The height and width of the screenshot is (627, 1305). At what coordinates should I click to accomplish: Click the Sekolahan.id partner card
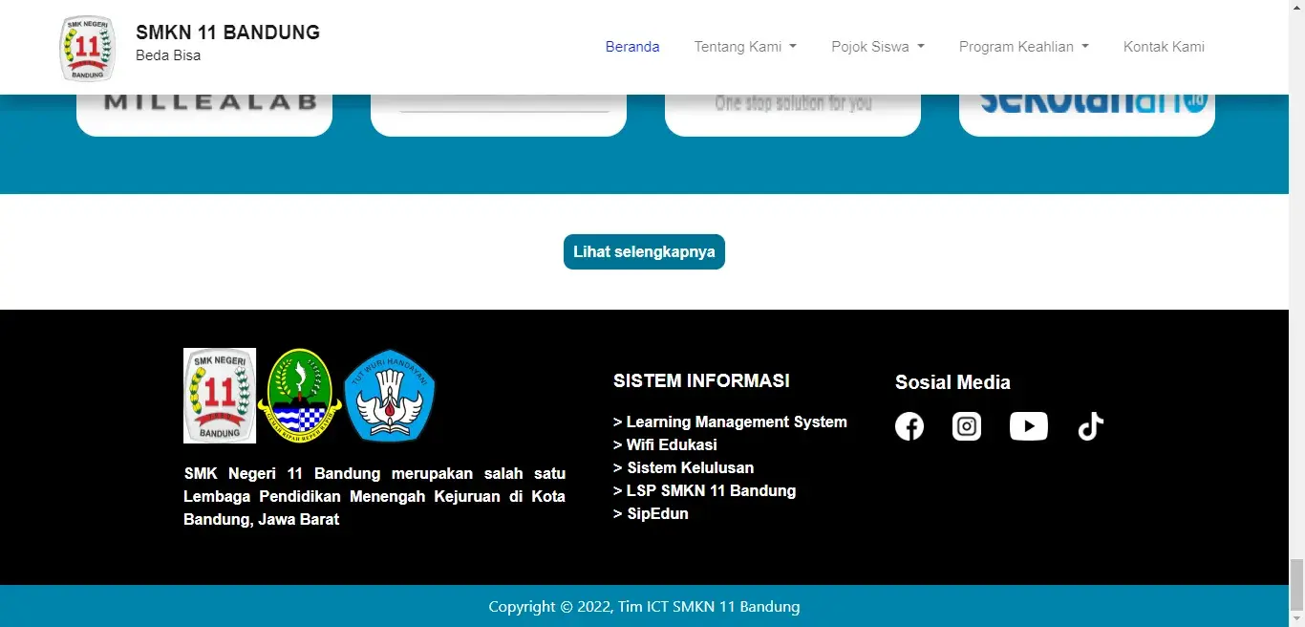pos(1087,115)
